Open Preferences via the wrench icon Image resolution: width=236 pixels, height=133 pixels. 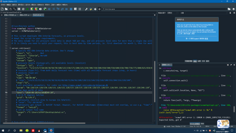87,9
